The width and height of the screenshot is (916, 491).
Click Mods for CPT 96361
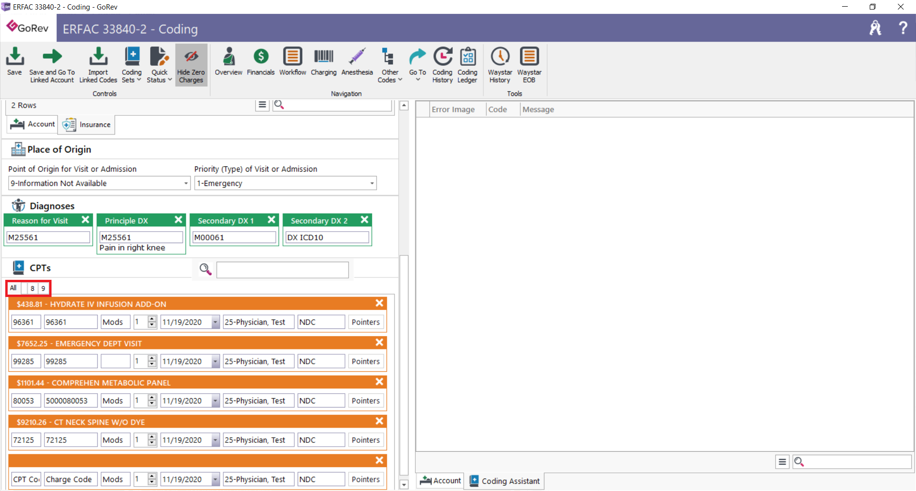click(x=115, y=322)
